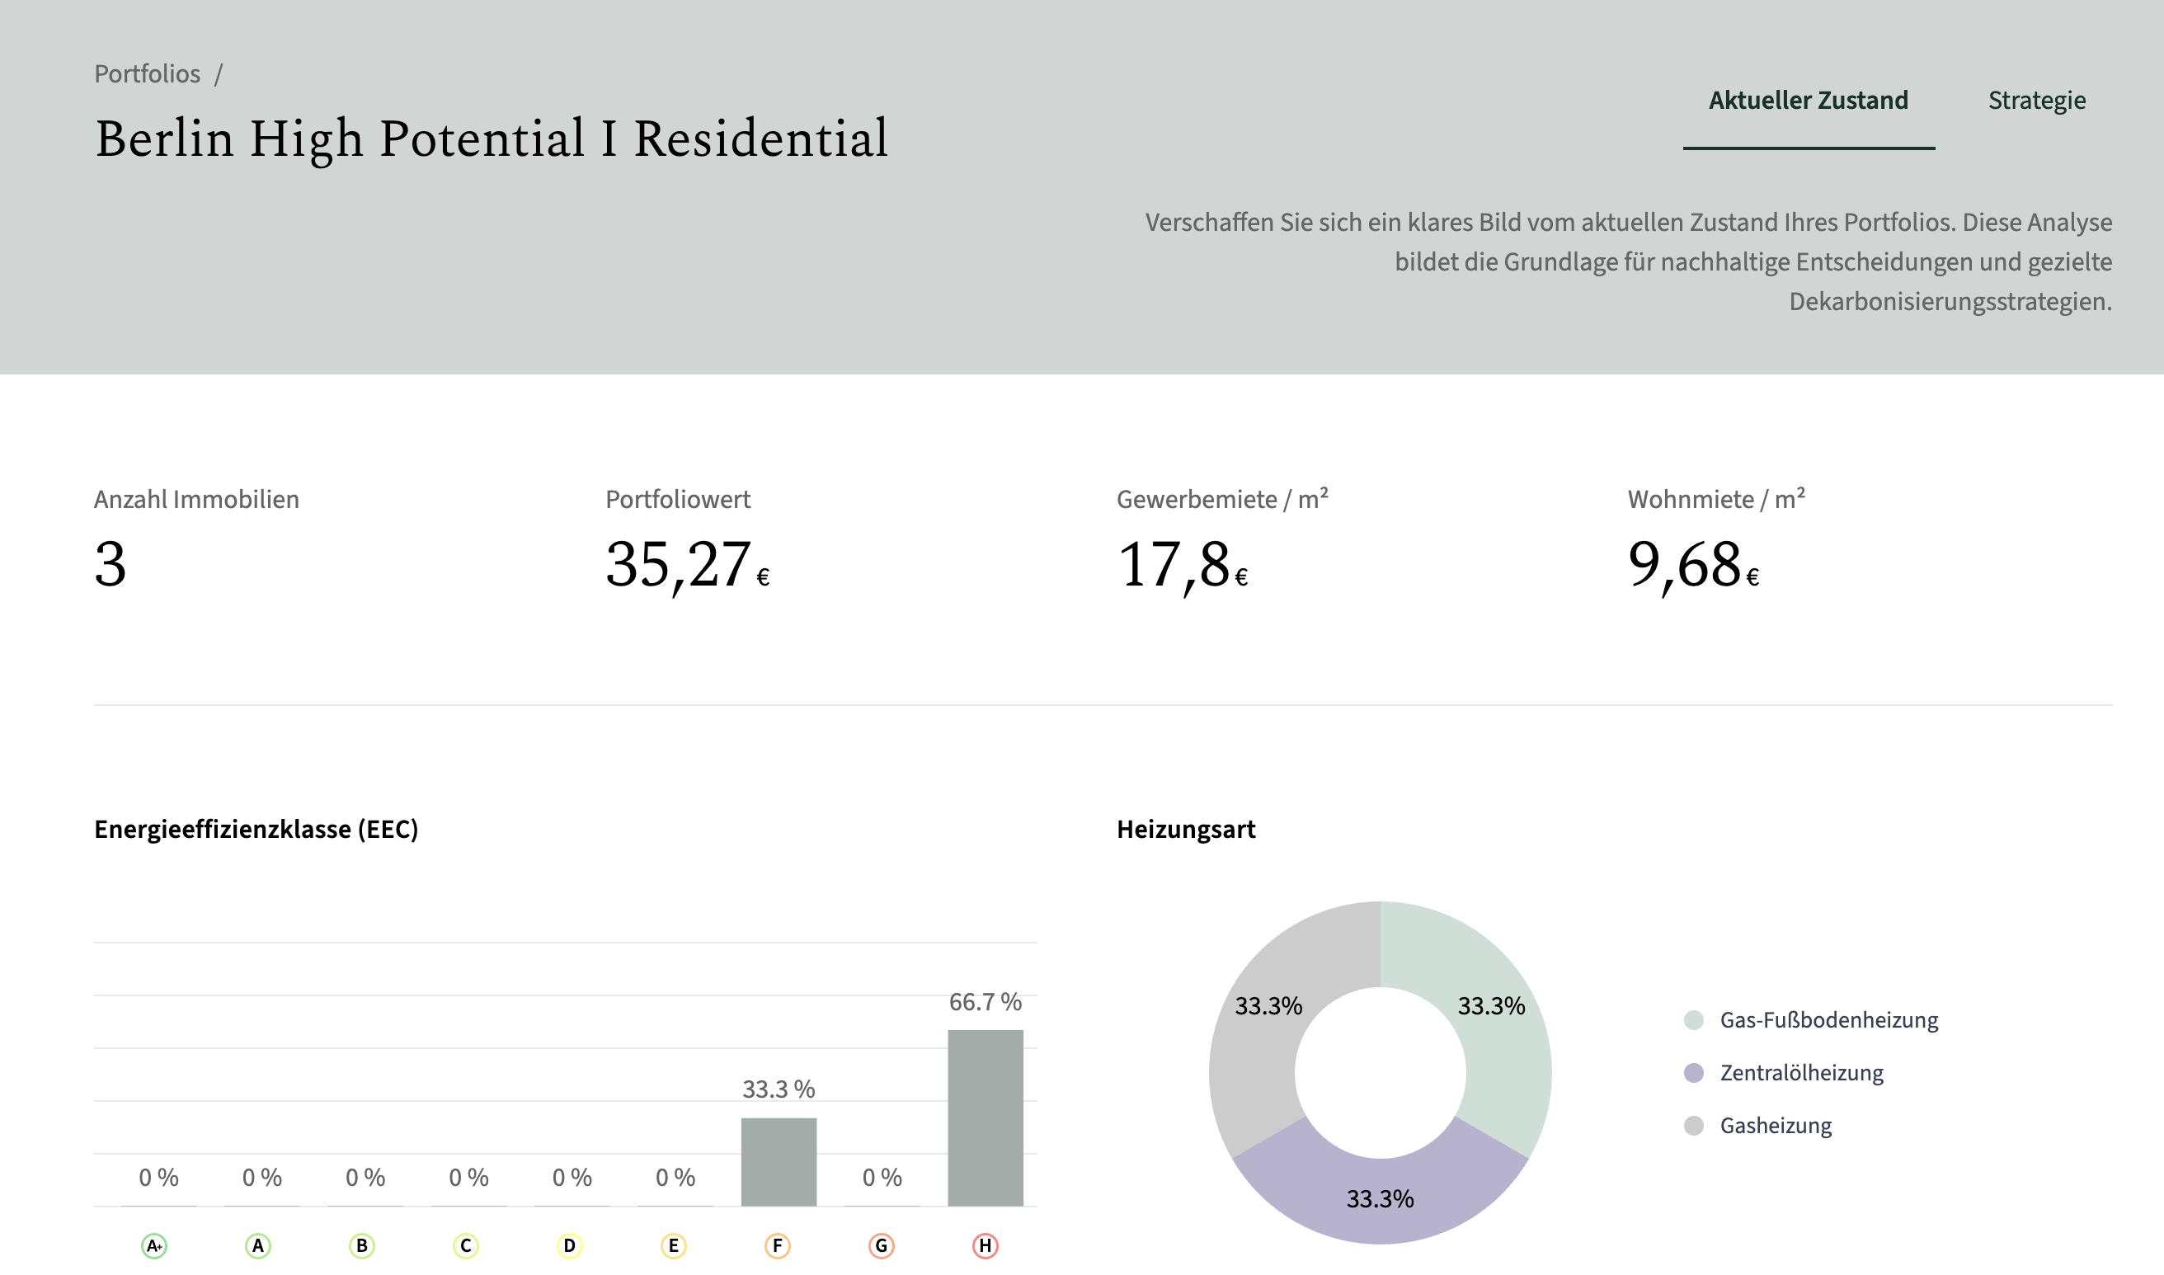Click the 33.3 % bar for class F
This screenshot has height=1275, width=2164.
(x=779, y=1161)
